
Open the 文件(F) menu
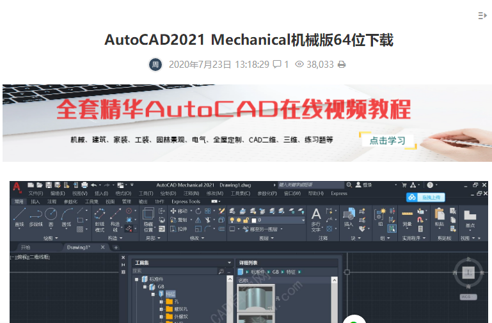point(35,193)
